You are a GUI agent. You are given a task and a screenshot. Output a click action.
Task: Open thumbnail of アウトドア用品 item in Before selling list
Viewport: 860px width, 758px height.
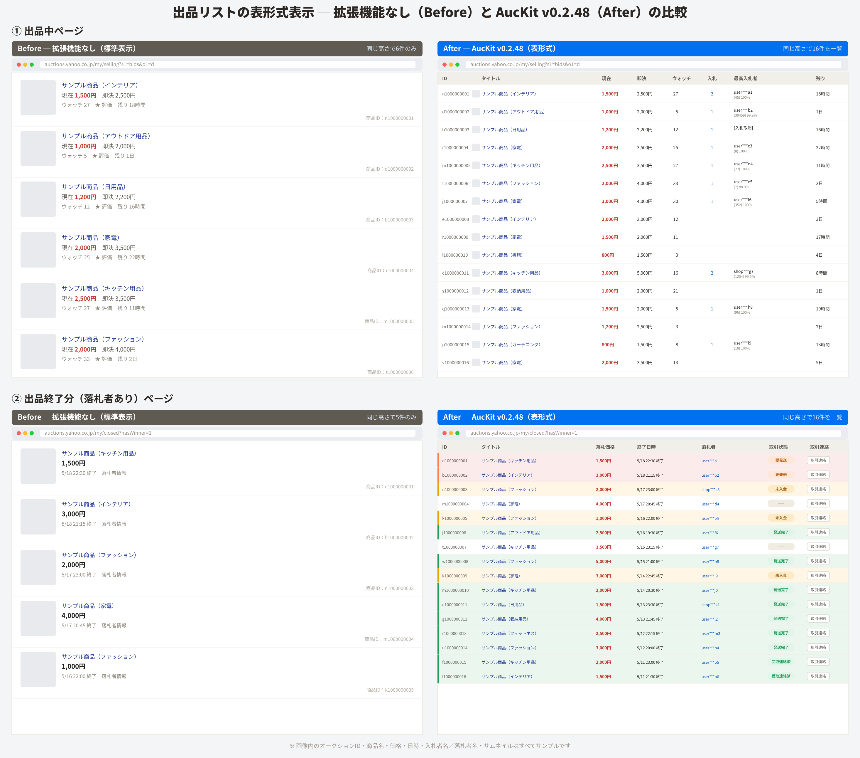pos(38,148)
